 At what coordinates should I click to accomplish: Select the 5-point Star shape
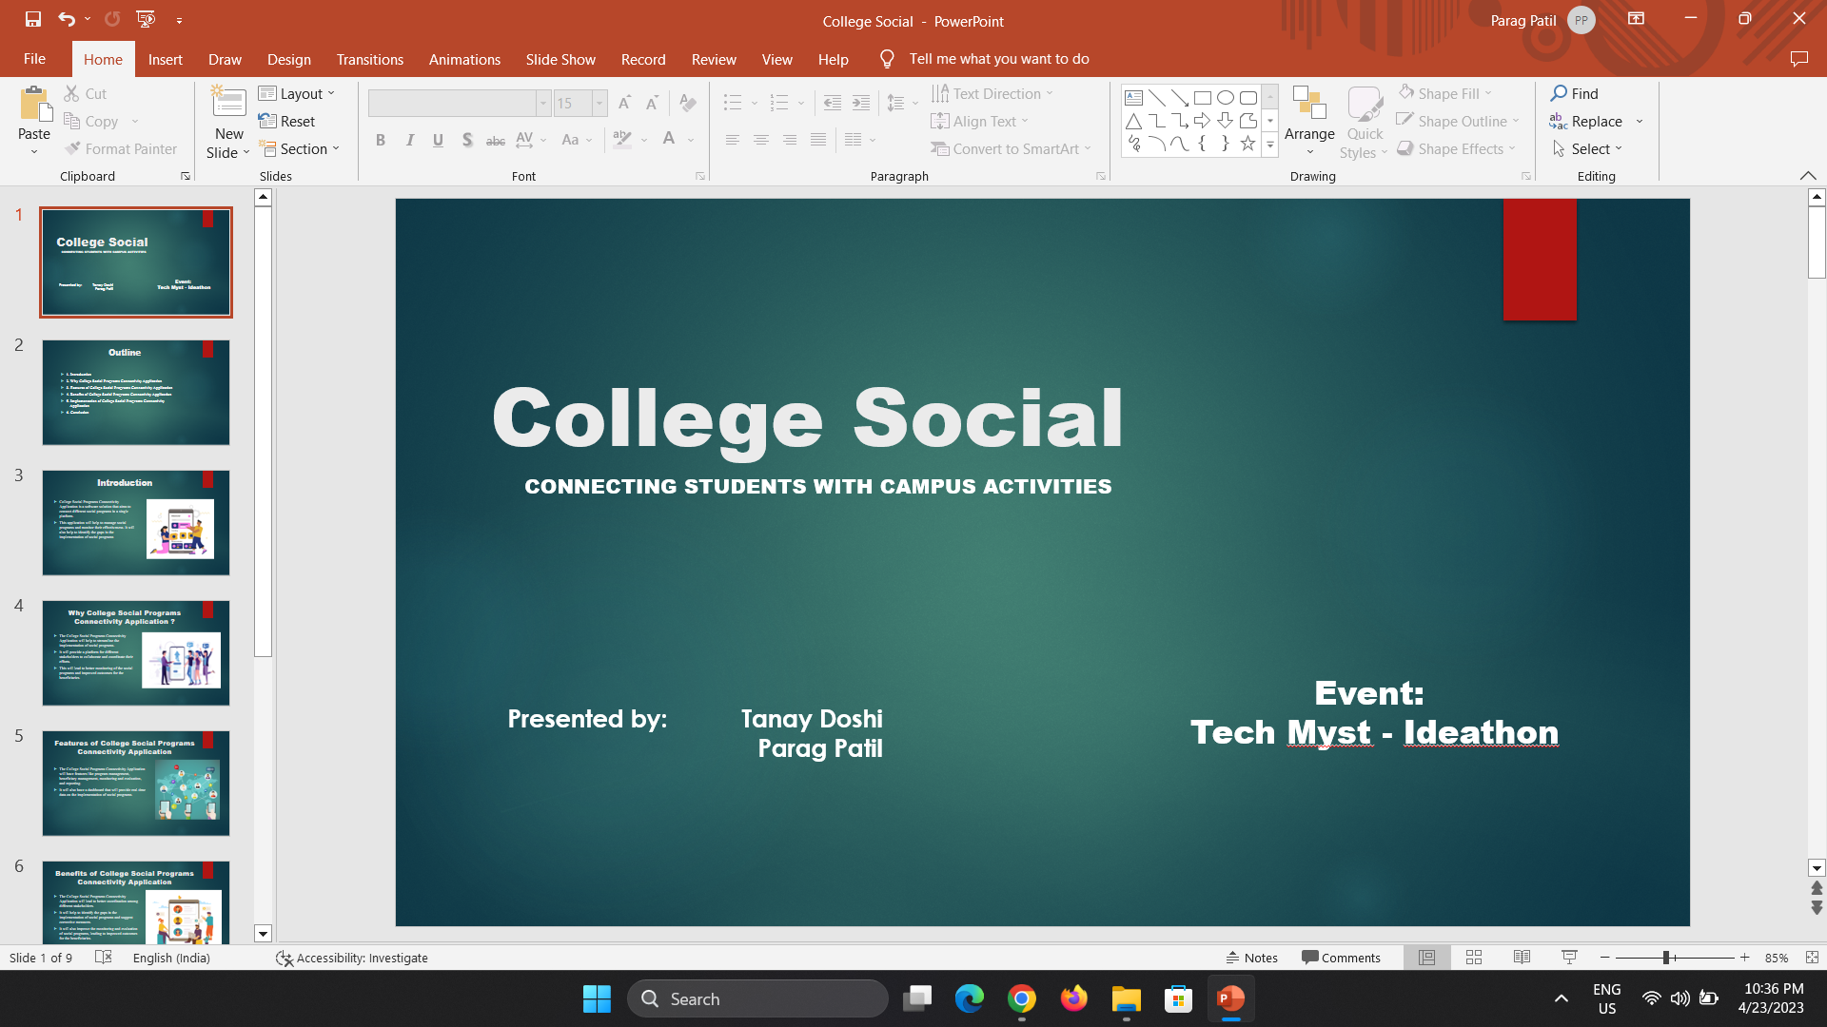(x=1247, y=144)
